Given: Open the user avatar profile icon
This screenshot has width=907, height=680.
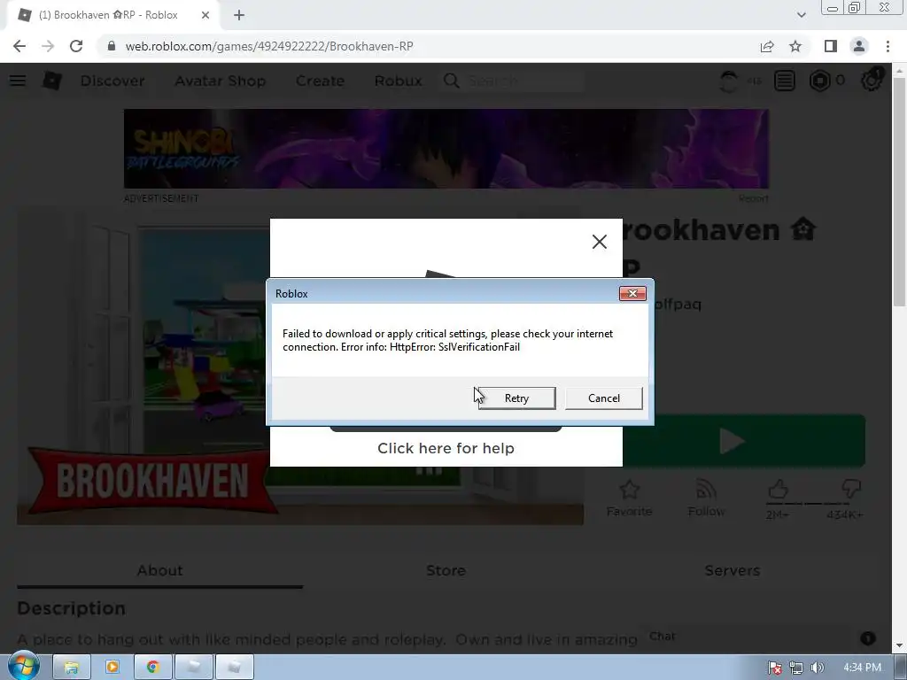Looking at the screenshot, I should [730, 81].
